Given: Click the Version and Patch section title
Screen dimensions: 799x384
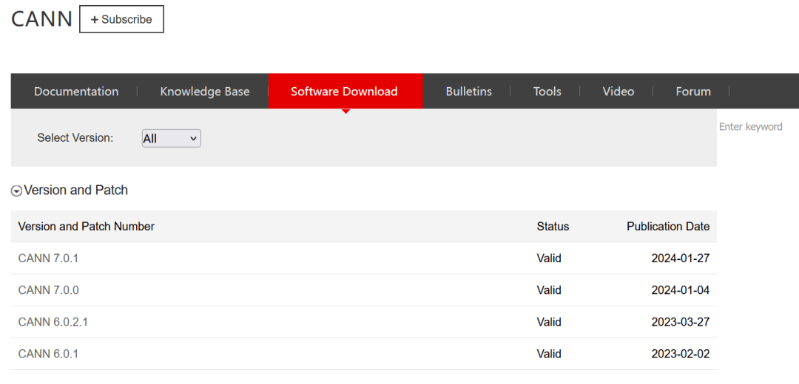Looking at the screenshot, I should 75,191.
